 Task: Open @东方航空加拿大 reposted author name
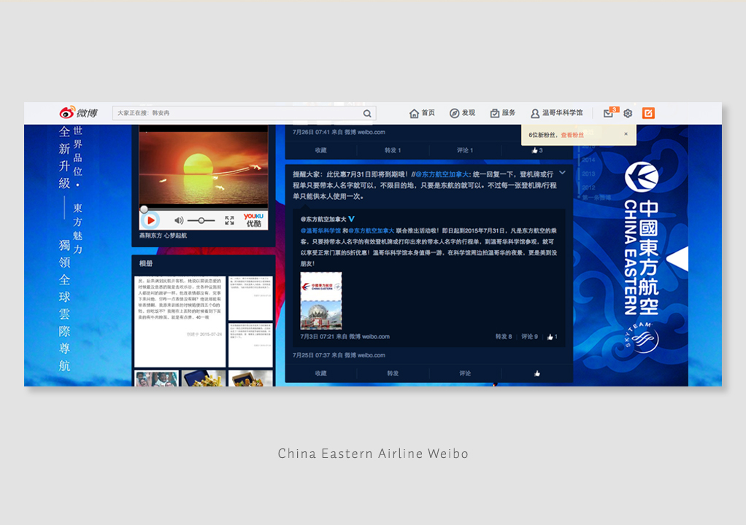[323, 219]
